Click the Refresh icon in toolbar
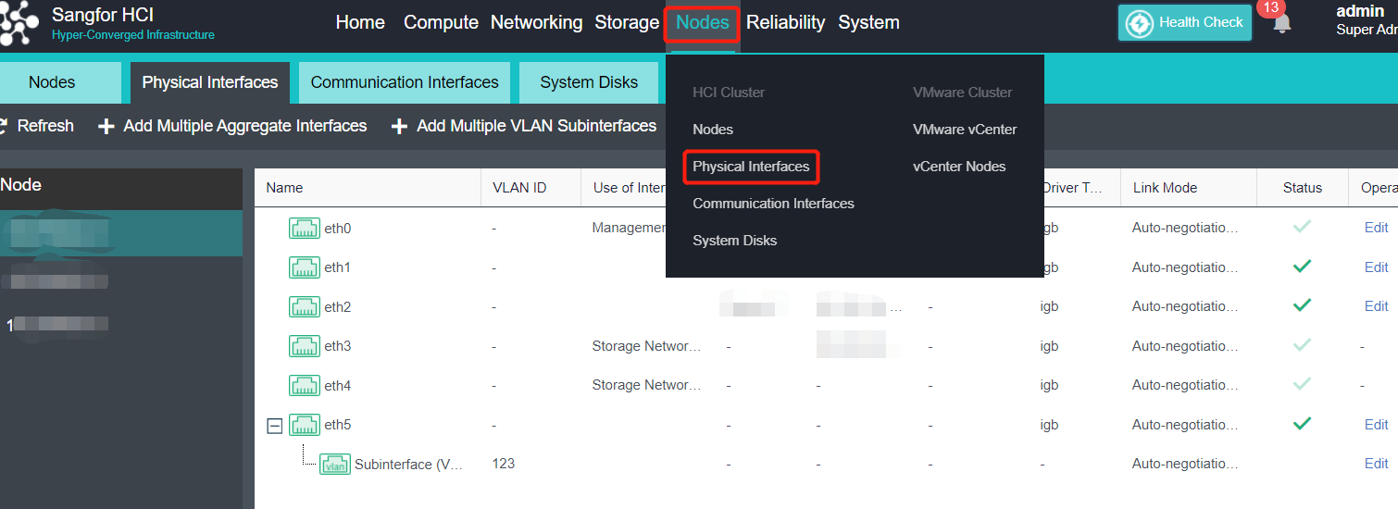 (x=5, y=126)
